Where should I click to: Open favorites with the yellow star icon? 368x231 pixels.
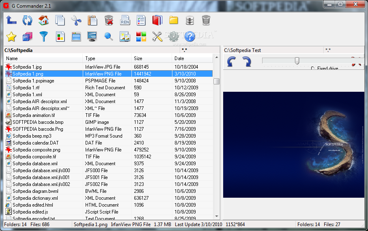11,37
